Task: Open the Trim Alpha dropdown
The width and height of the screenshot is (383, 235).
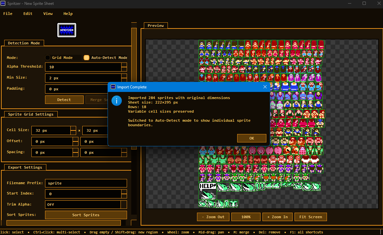Action: [x=124, y=205]
